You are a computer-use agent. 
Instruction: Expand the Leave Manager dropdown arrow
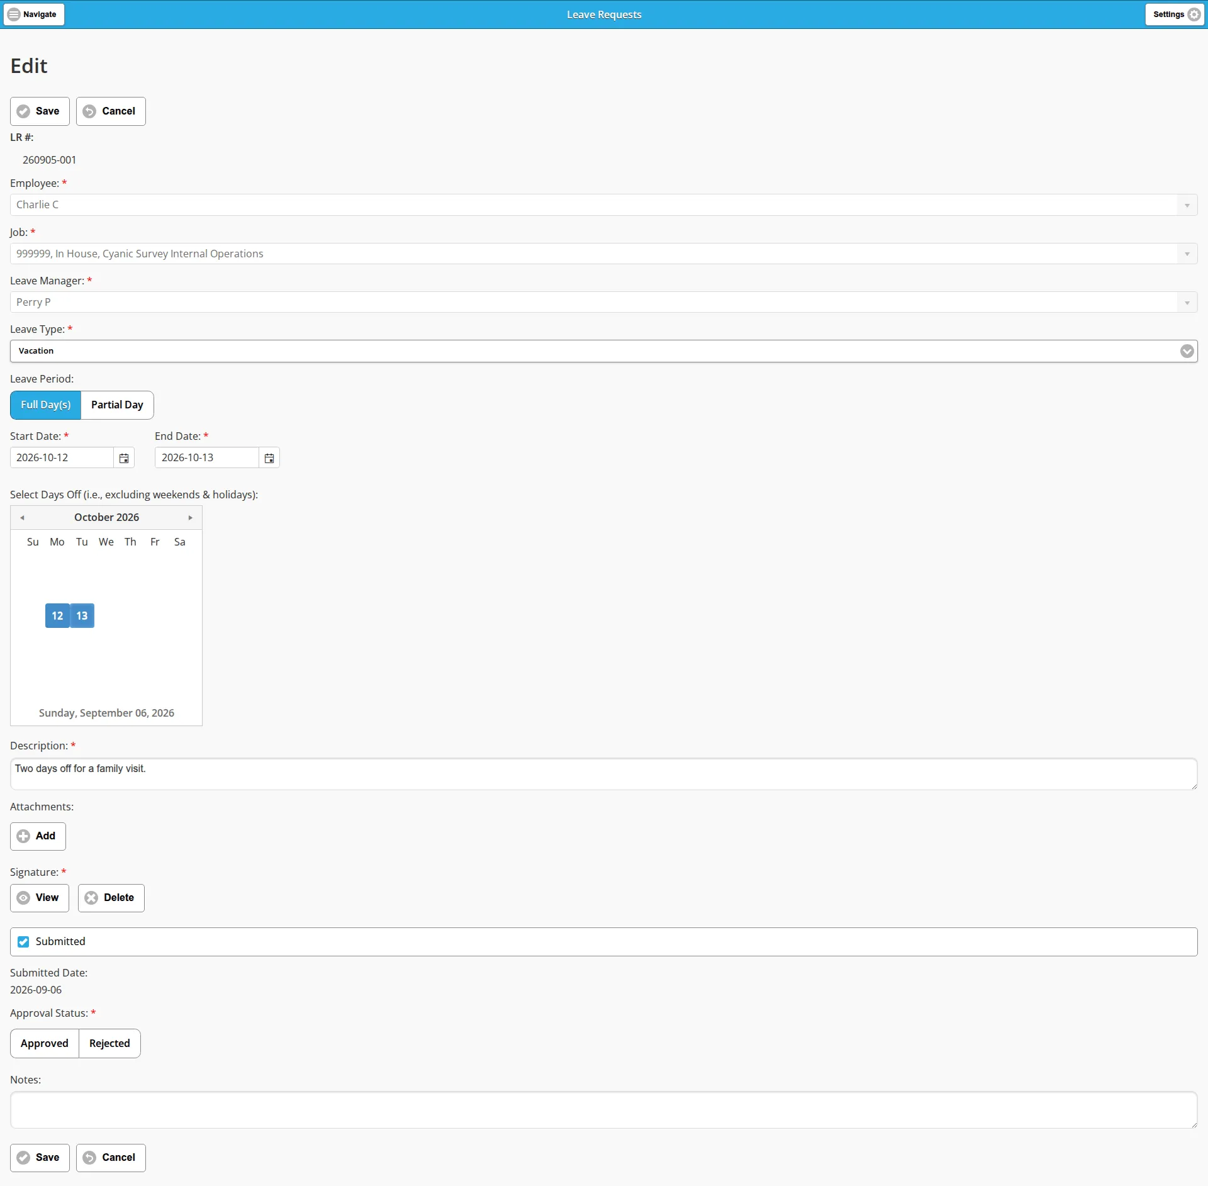coord(1187,303)
